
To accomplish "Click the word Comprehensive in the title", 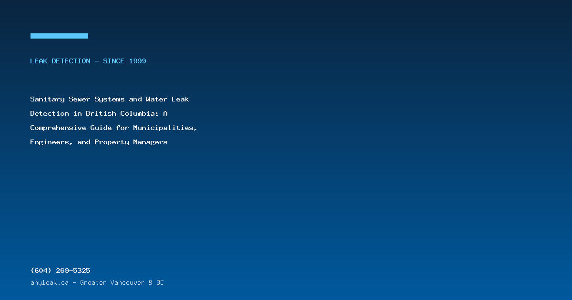I will click(58, 128).
